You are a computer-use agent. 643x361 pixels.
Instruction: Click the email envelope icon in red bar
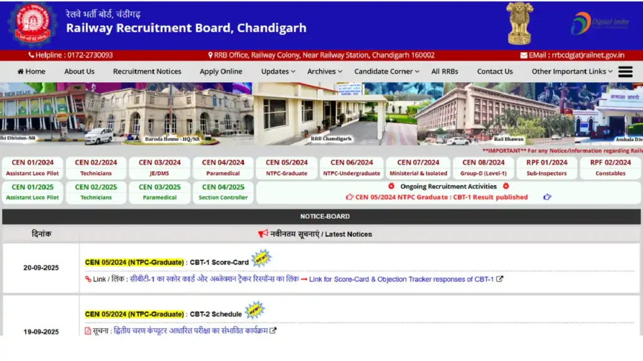click(x=524, y=55)
